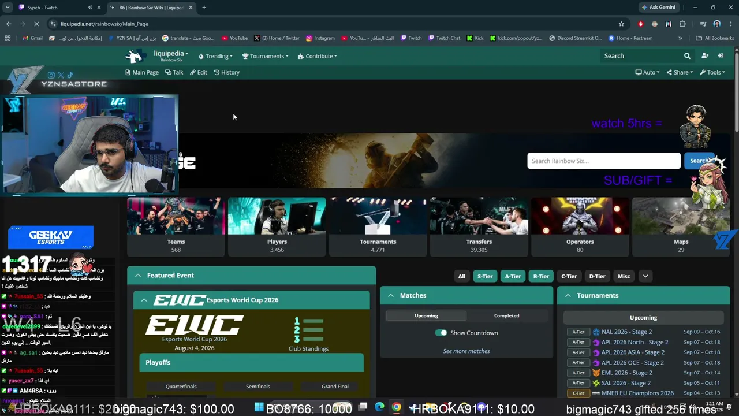
Task: Open the Operators portal card
Action: (x=580, y=226)
